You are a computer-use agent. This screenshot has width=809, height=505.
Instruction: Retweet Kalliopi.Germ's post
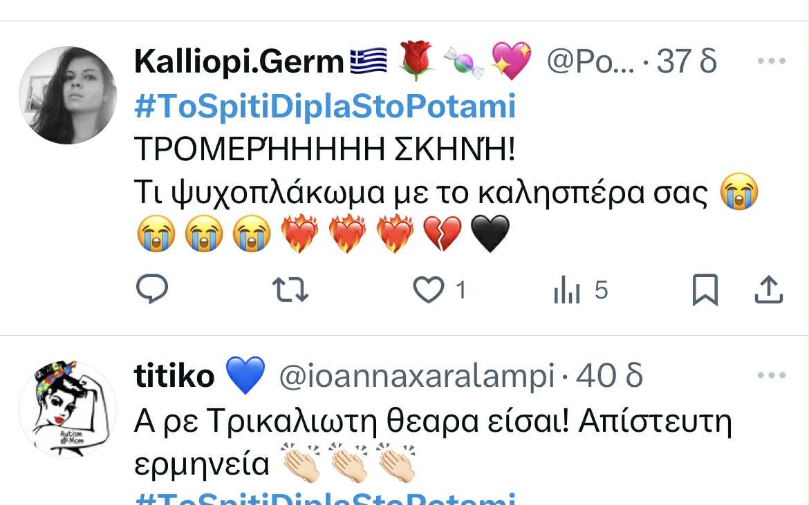(x=290, y=289)
